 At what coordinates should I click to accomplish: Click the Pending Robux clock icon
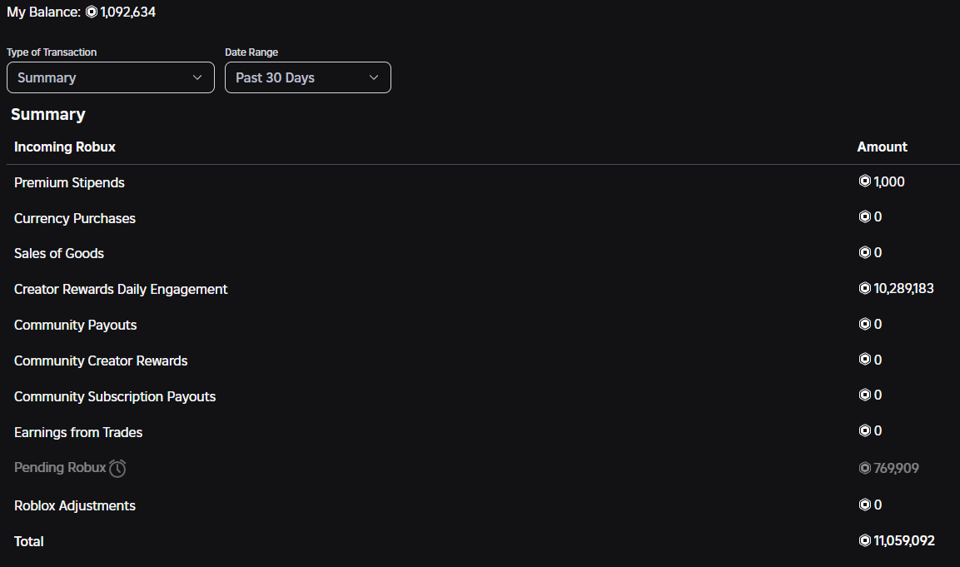click(x=117, y=468)
